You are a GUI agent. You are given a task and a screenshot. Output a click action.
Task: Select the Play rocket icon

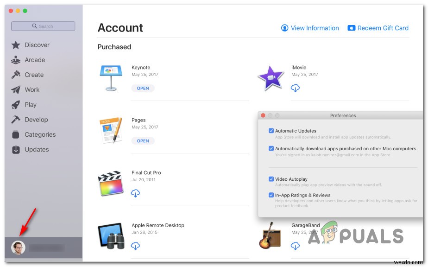(16, 105)
